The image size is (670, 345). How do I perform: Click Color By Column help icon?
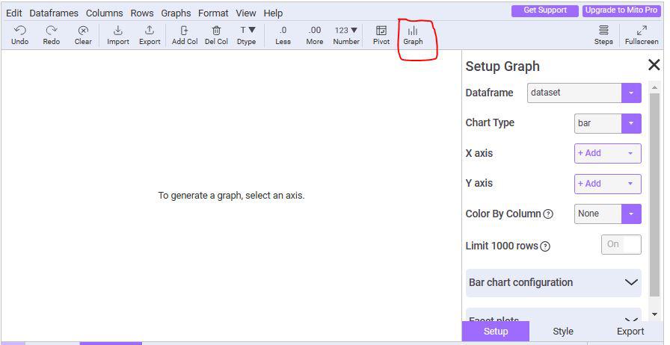tap(548, 214)
